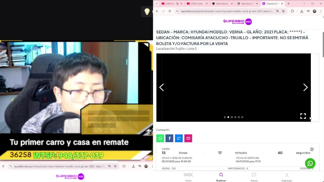Go forward in browser history
The width and height of the screenshot is (324, 182).
tap(163, 11)
